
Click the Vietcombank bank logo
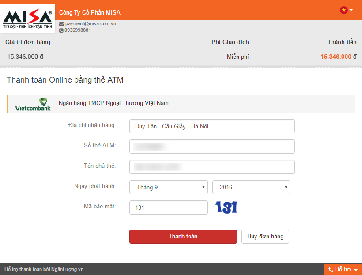point(33,104)
